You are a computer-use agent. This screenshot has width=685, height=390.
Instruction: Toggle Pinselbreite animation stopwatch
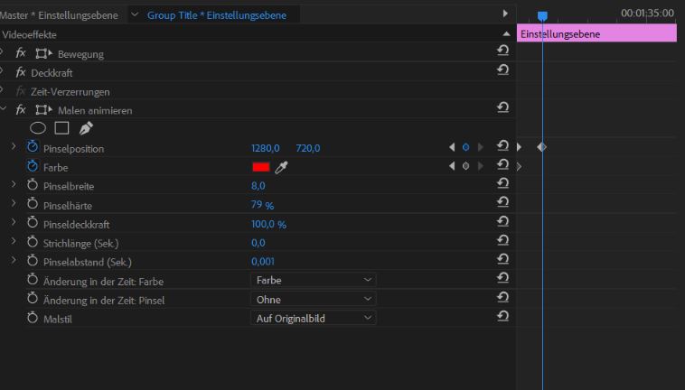pos(33,185)
